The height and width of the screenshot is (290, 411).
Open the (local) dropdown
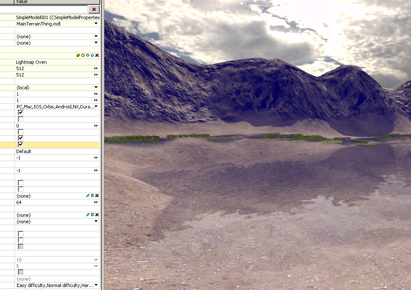[96, 87]
